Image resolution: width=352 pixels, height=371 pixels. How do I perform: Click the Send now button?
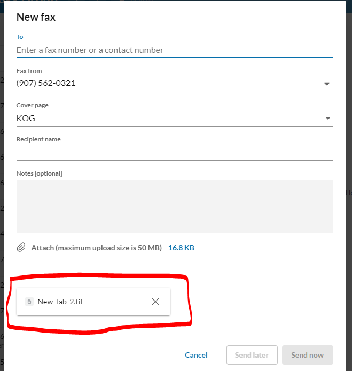click(x=308, y=355)
